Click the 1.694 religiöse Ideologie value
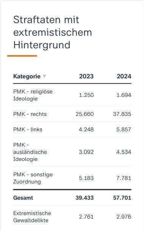The width and height of the screenshot is (144, 231). point(124,95)
